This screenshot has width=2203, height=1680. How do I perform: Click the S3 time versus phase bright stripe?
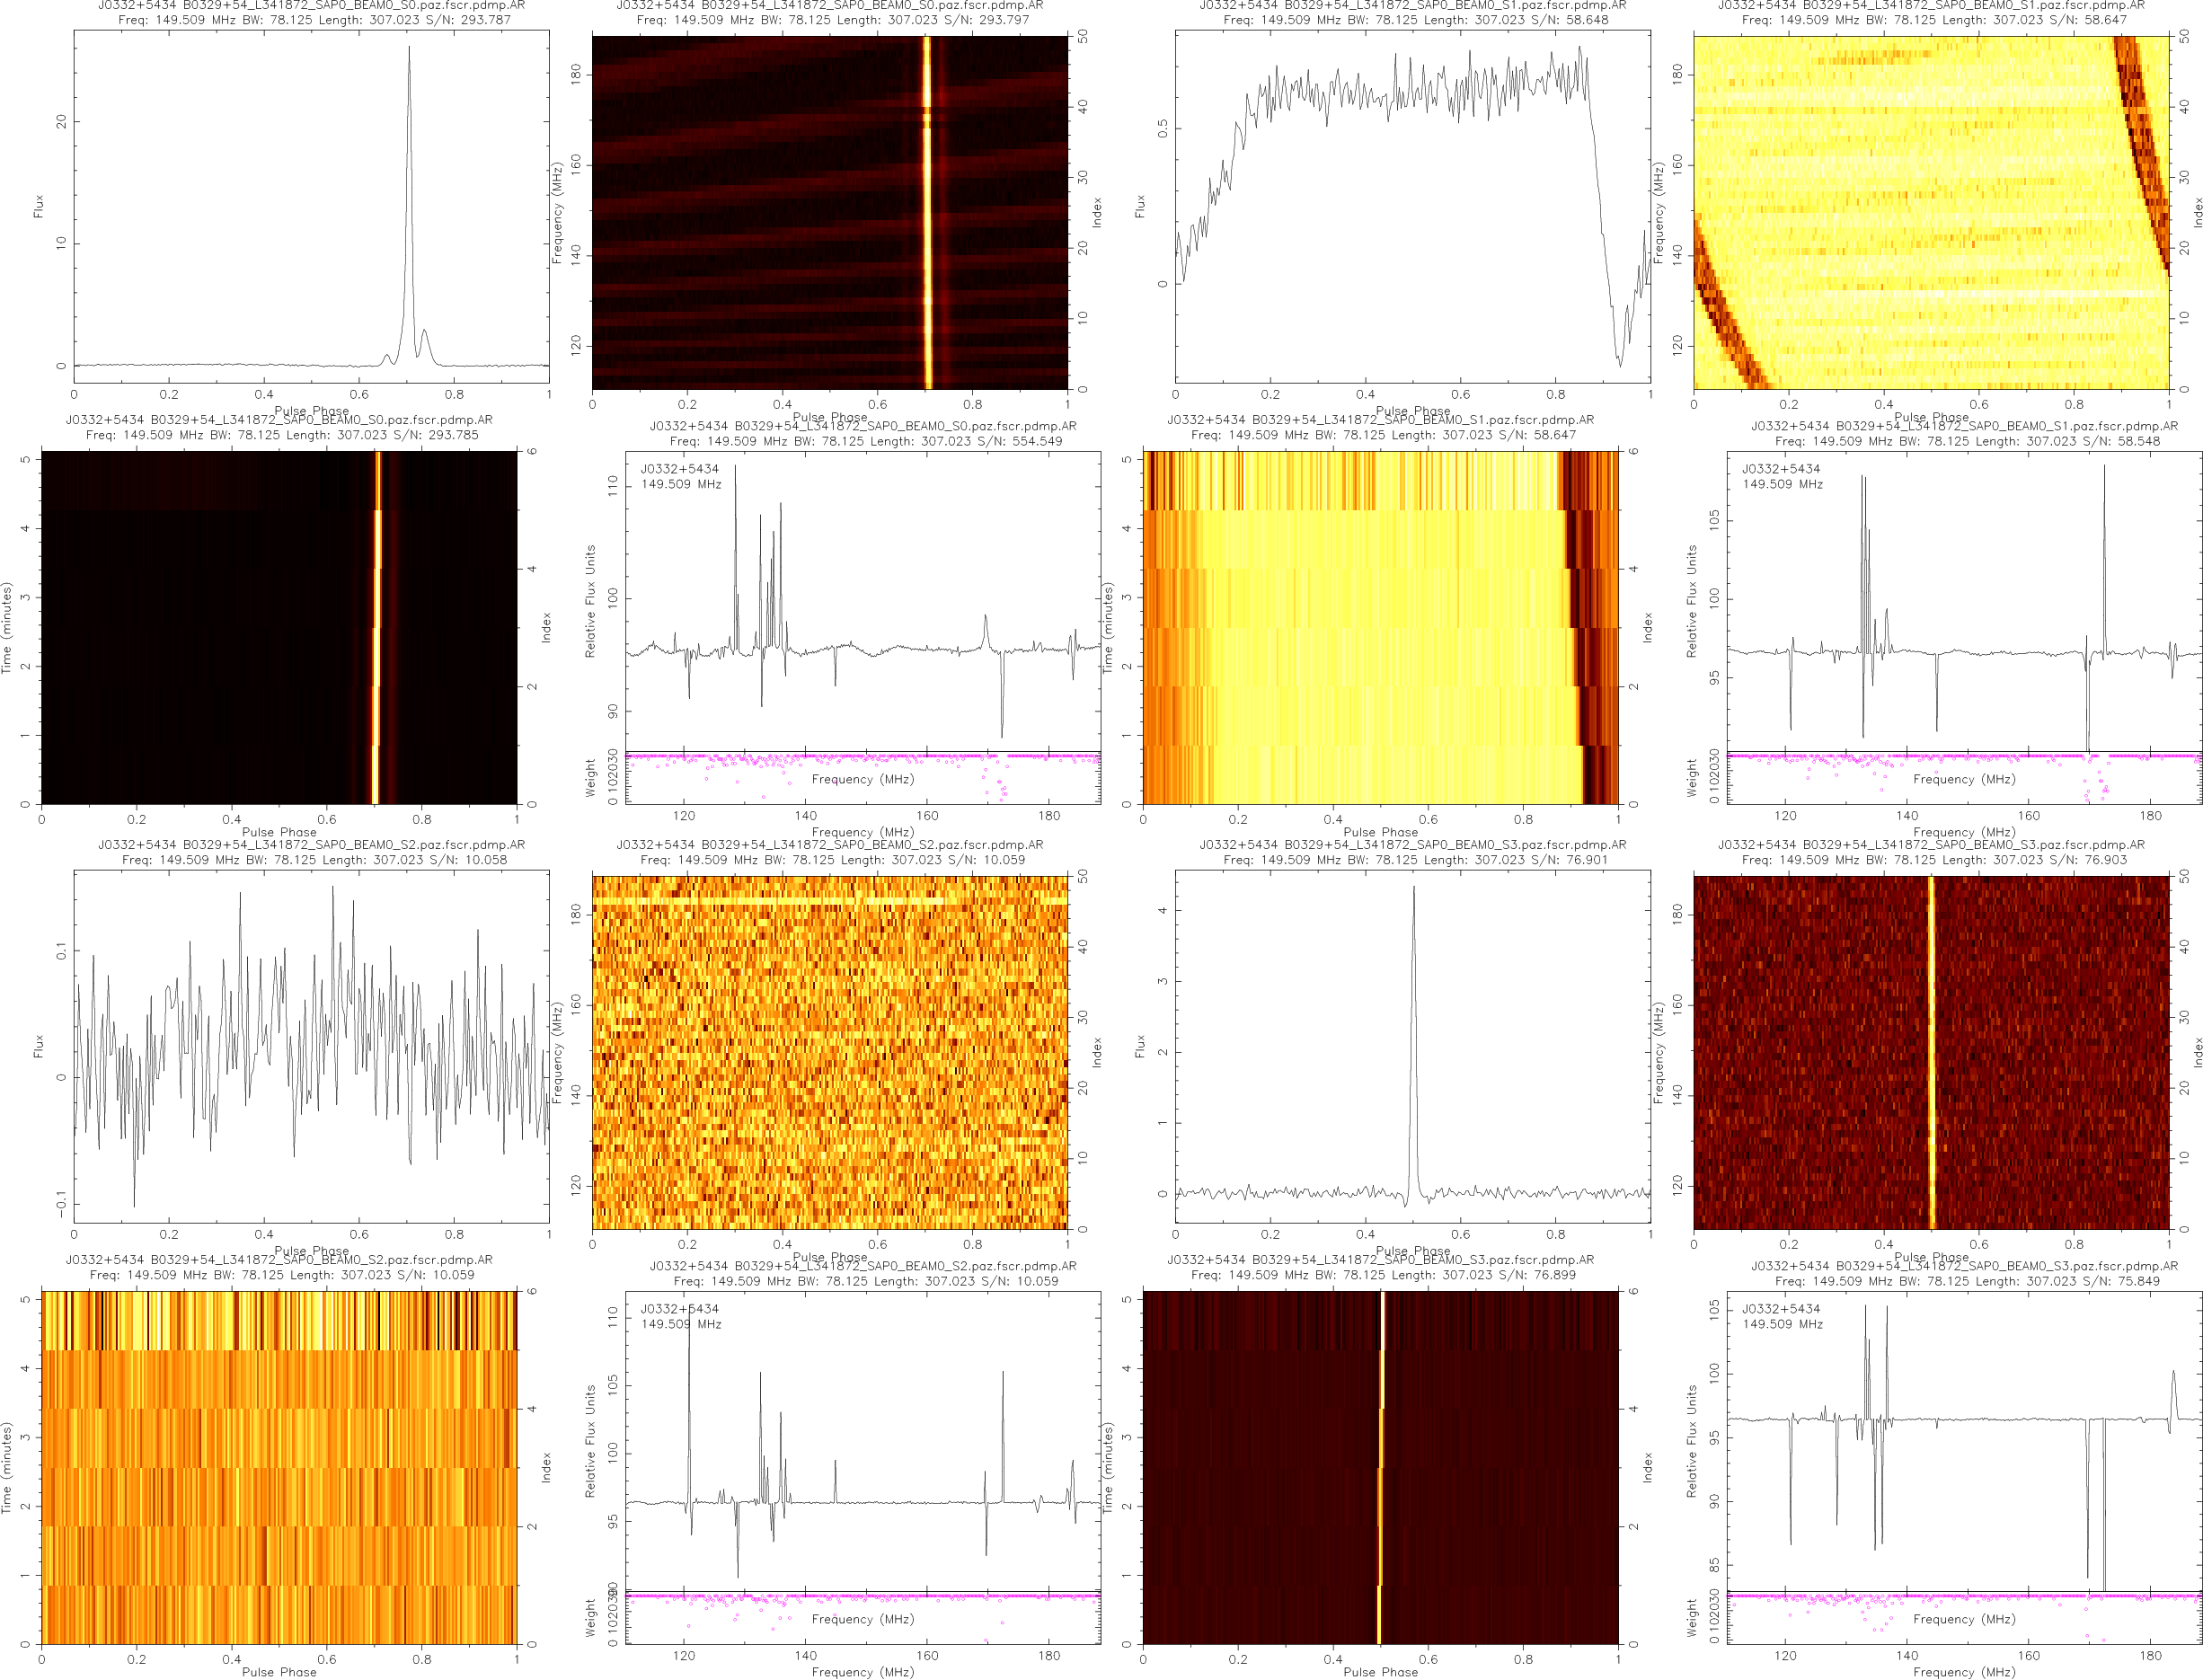1381,1450
